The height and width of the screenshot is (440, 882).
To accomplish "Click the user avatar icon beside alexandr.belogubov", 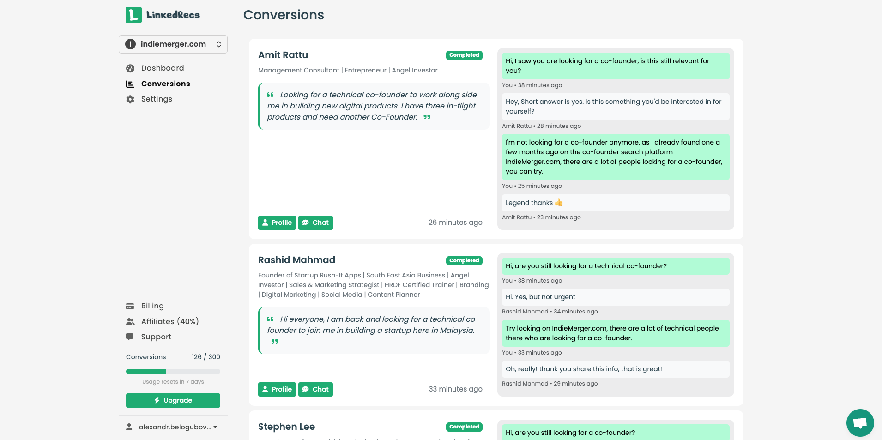I will click(x=129, y=427).
